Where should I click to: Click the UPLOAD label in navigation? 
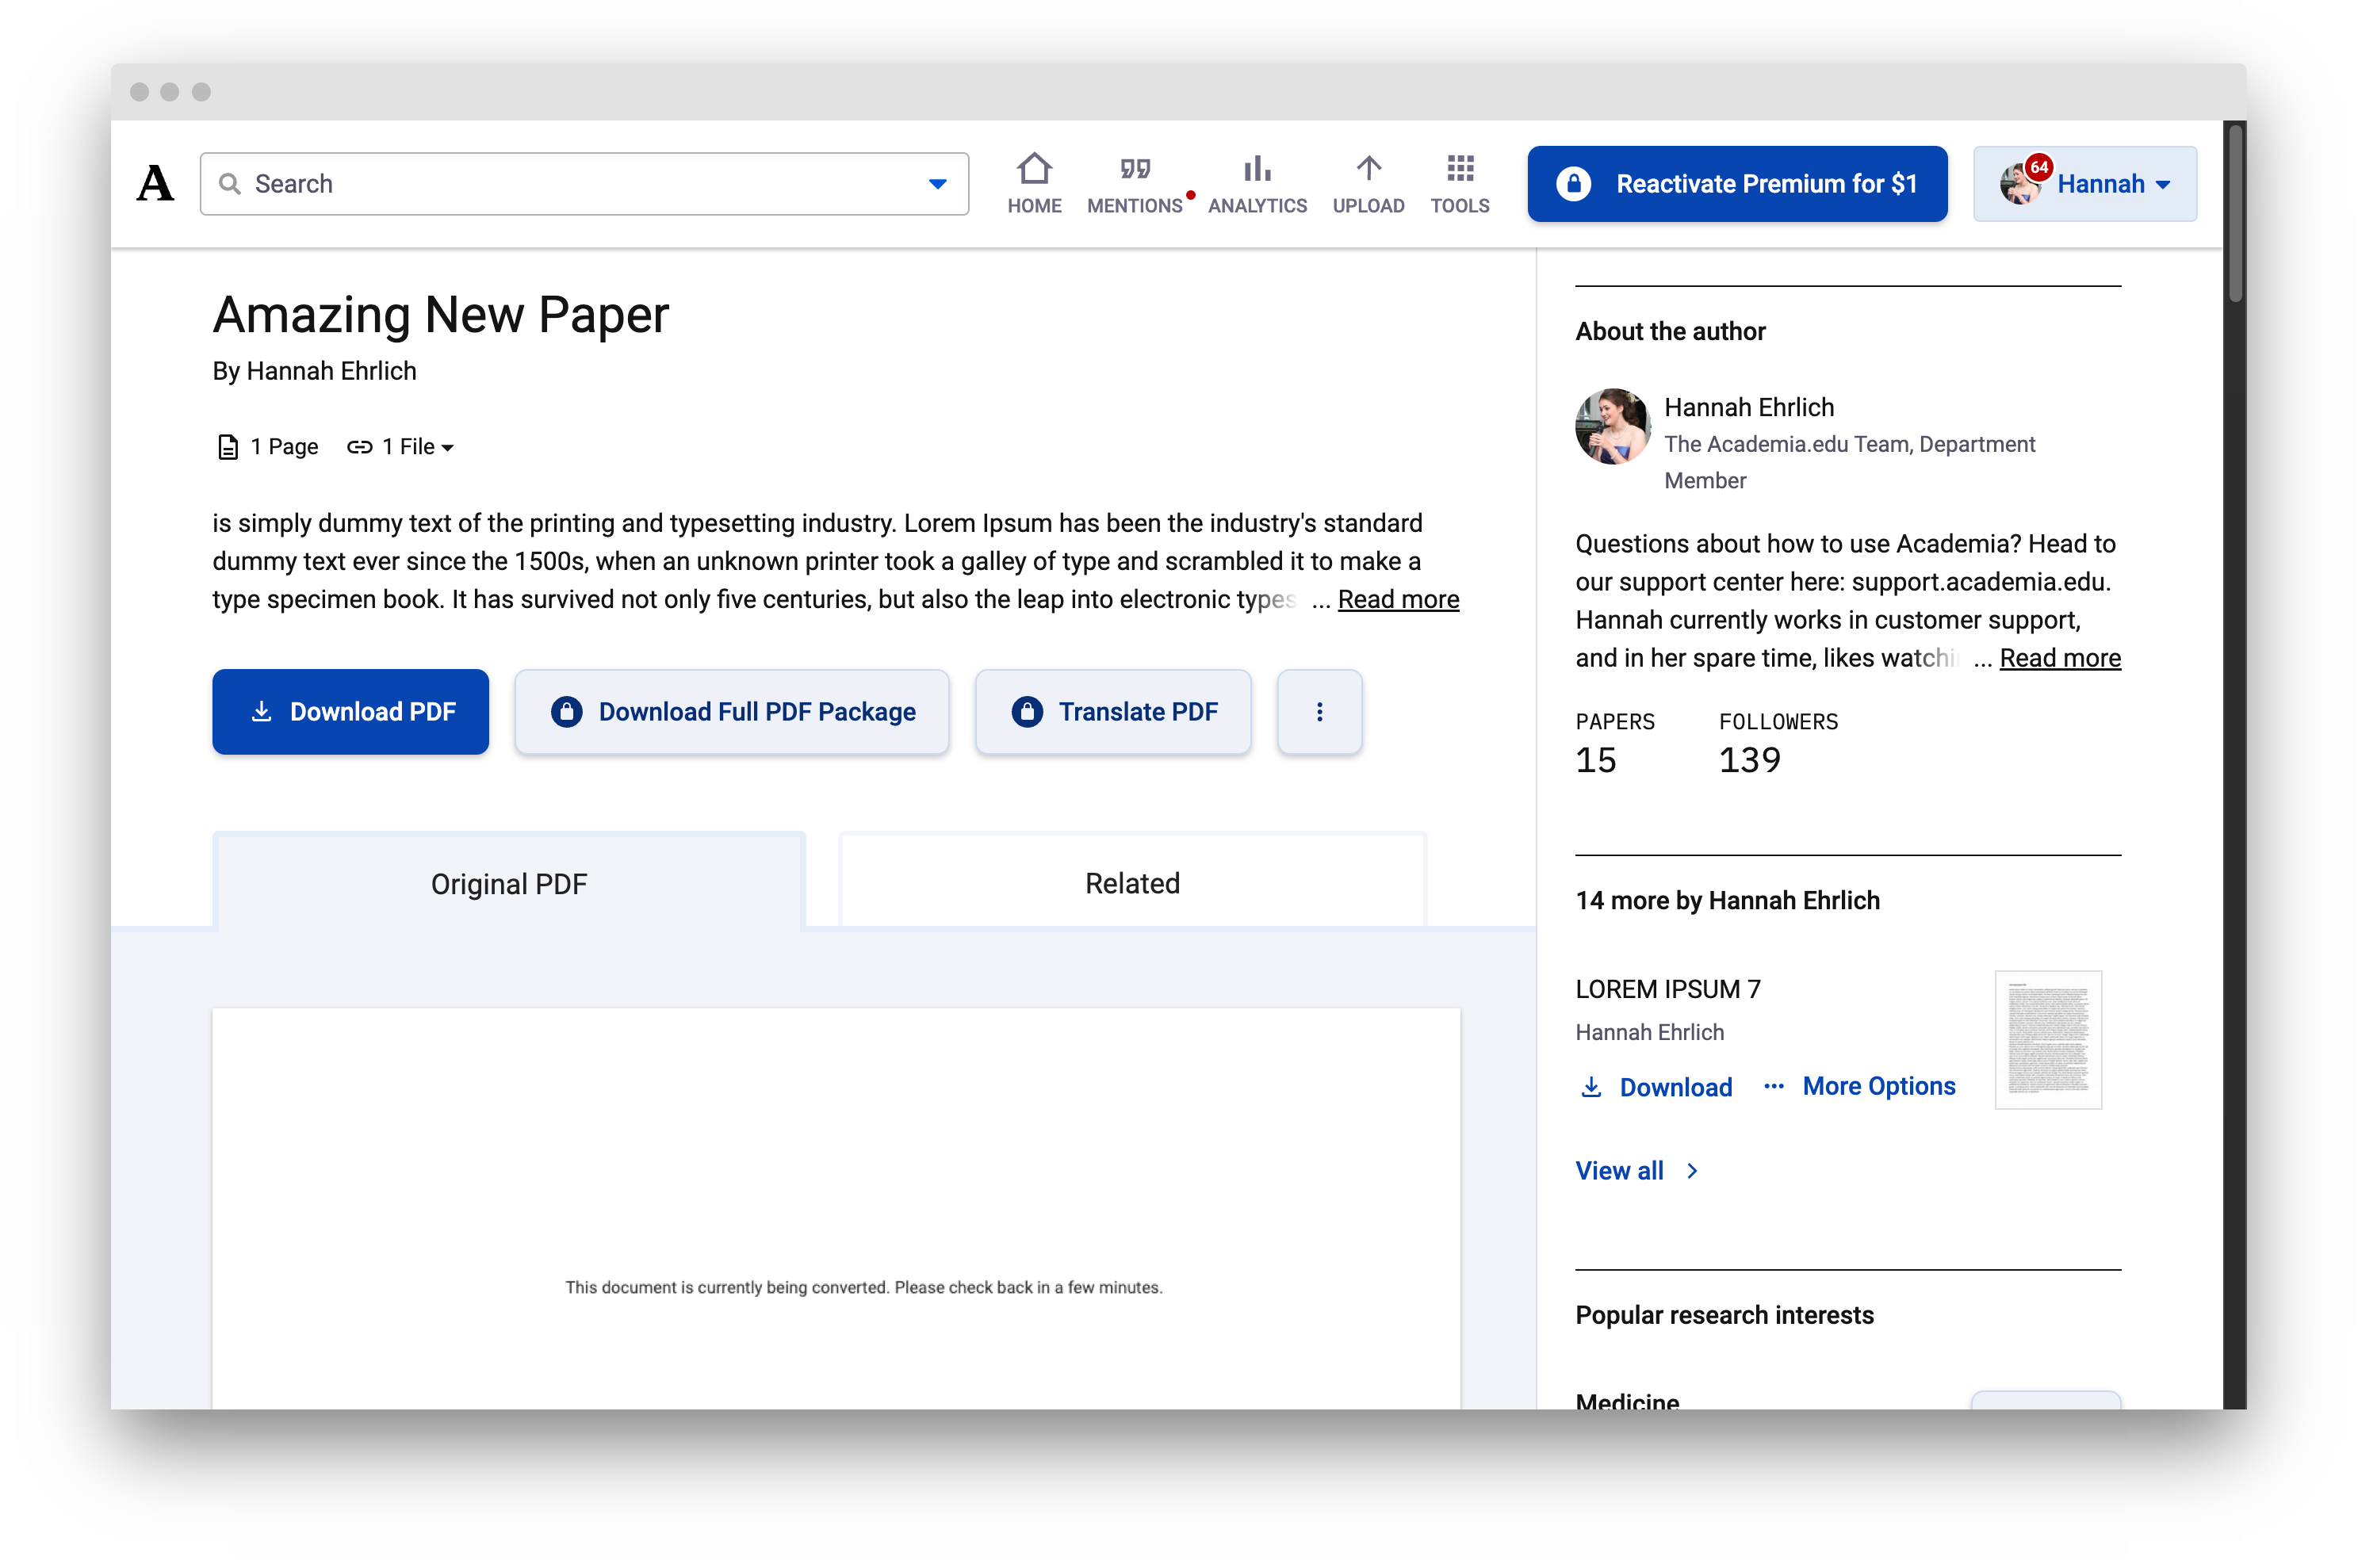click(x=1368, y=206)
